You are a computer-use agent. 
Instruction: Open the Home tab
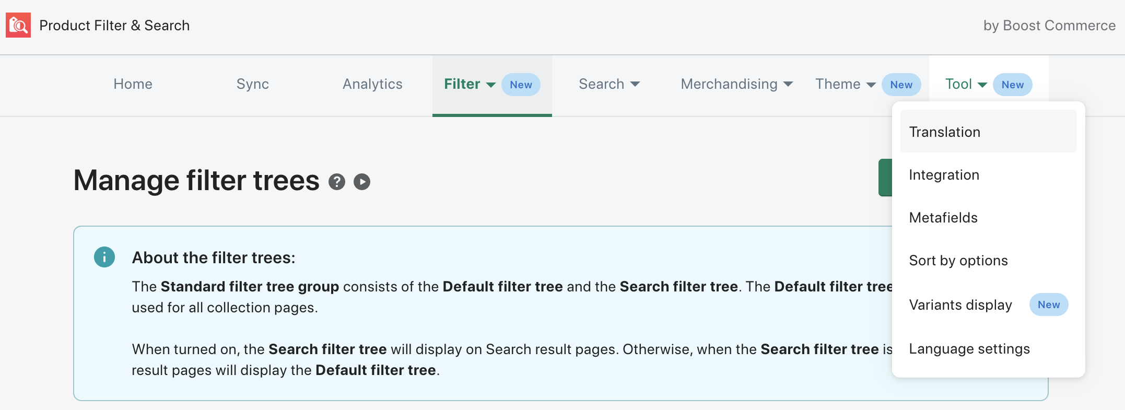tap(133, 84)
